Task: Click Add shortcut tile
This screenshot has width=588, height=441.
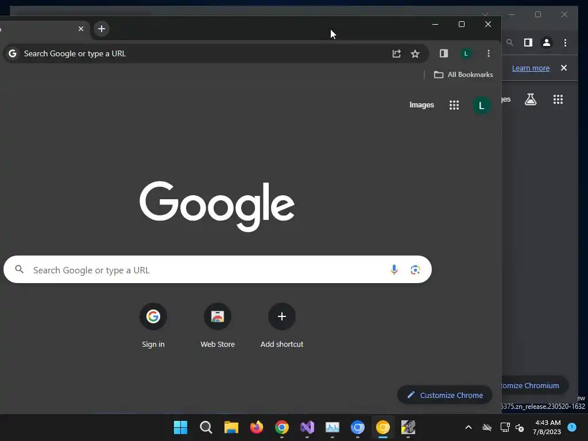Action: 282,326
